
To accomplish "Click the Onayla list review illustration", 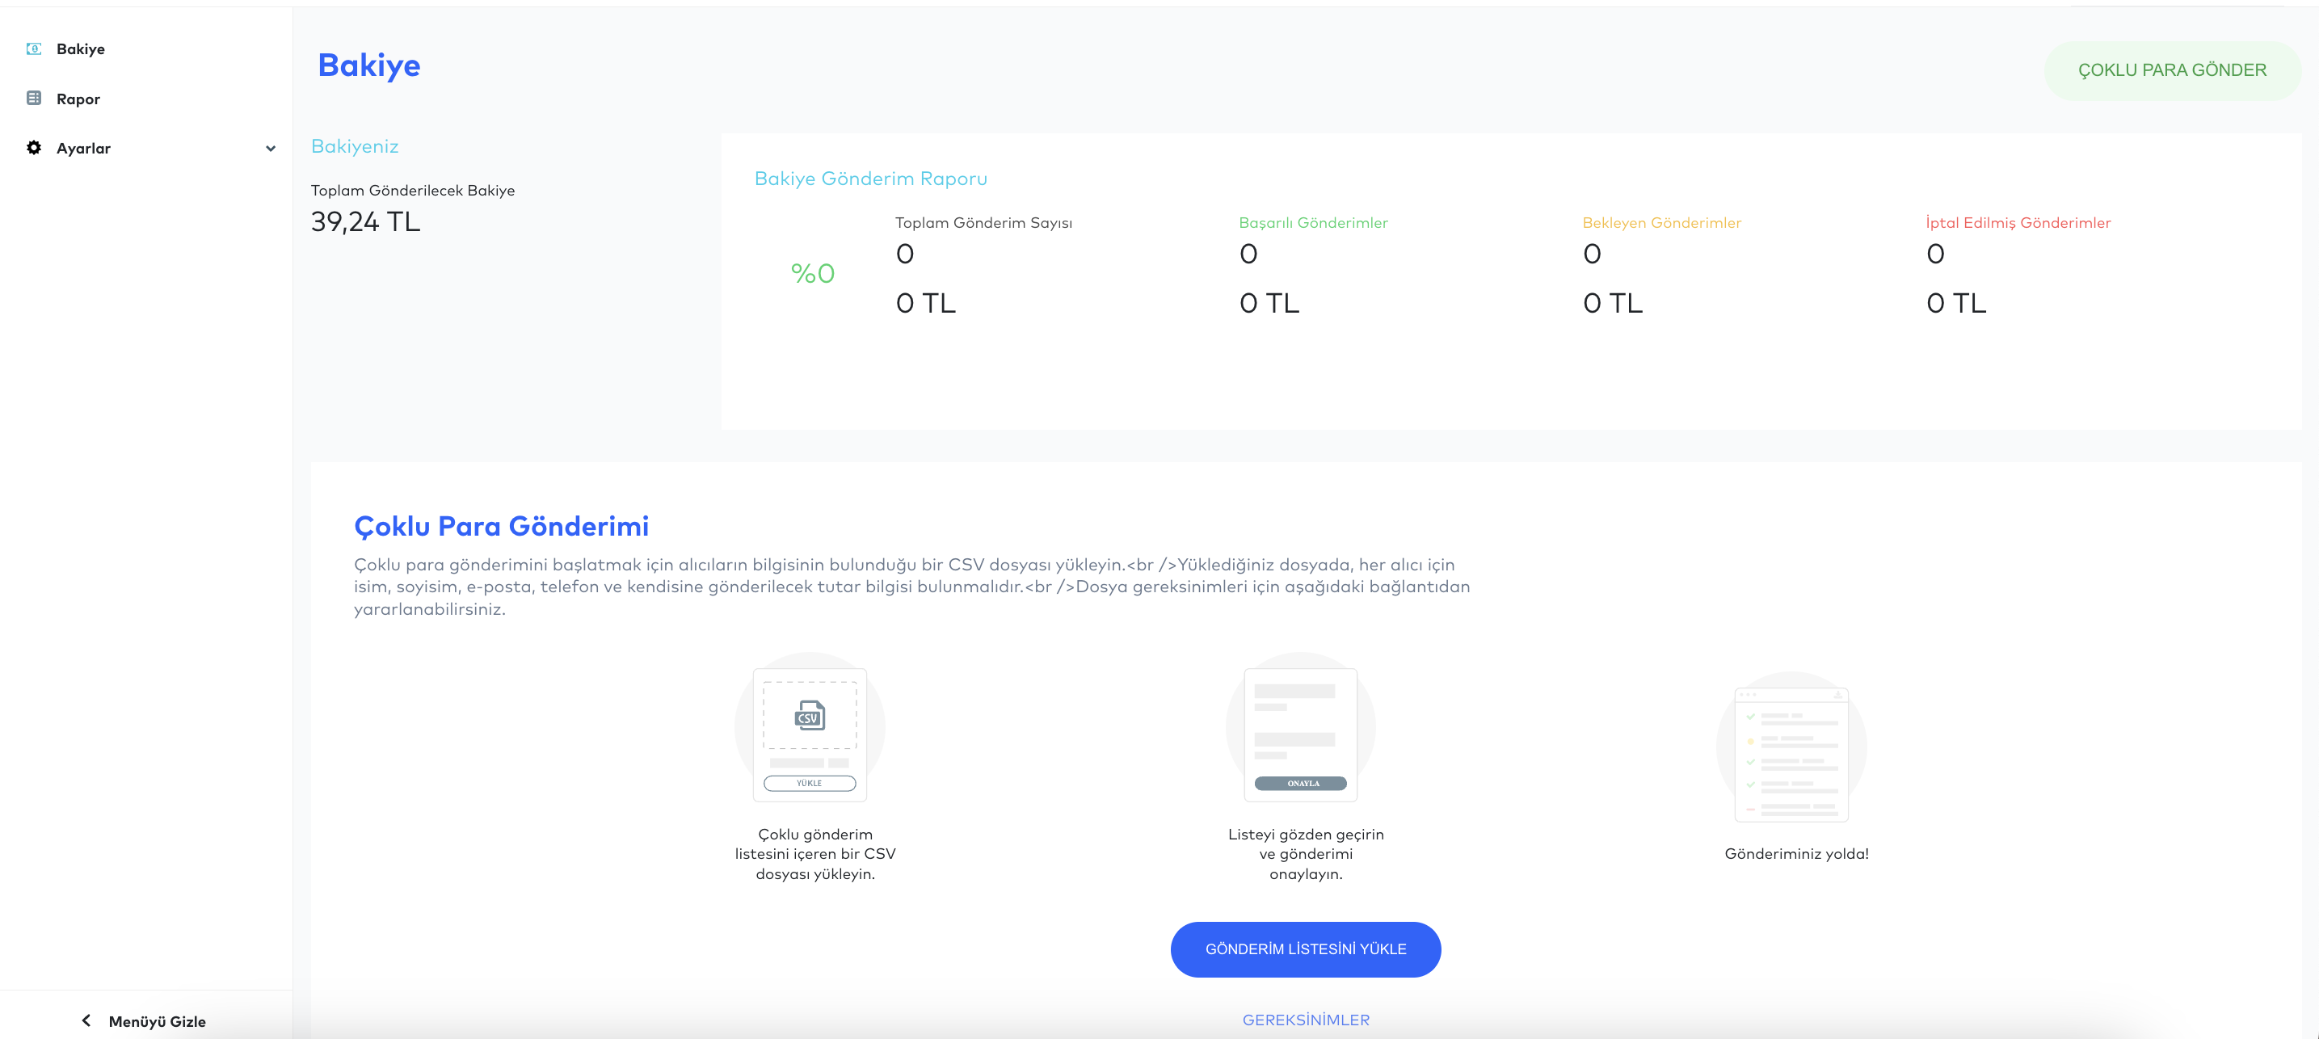I will (1300, 733).
